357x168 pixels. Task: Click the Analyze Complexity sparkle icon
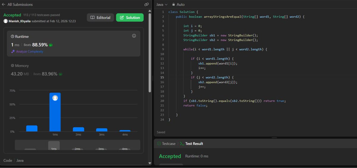tap(13, 51)
